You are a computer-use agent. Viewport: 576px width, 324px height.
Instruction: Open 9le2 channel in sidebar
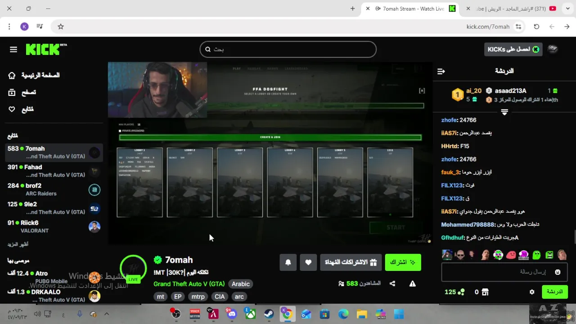(x=54, y=208)
